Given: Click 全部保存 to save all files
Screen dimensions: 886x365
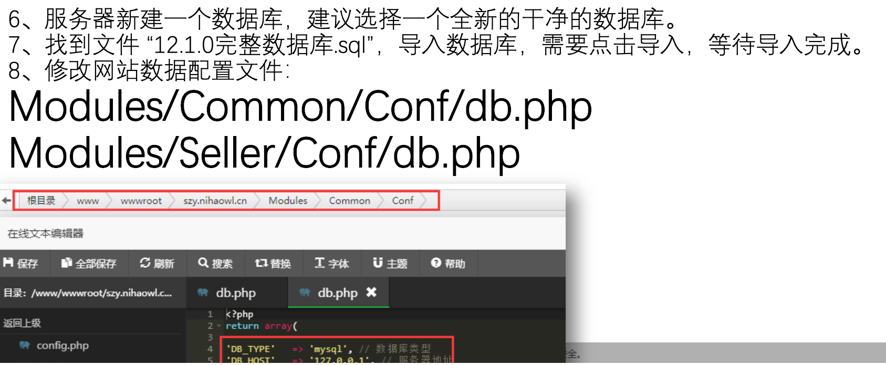Looking at the screenshot, I should coord(89,263).
